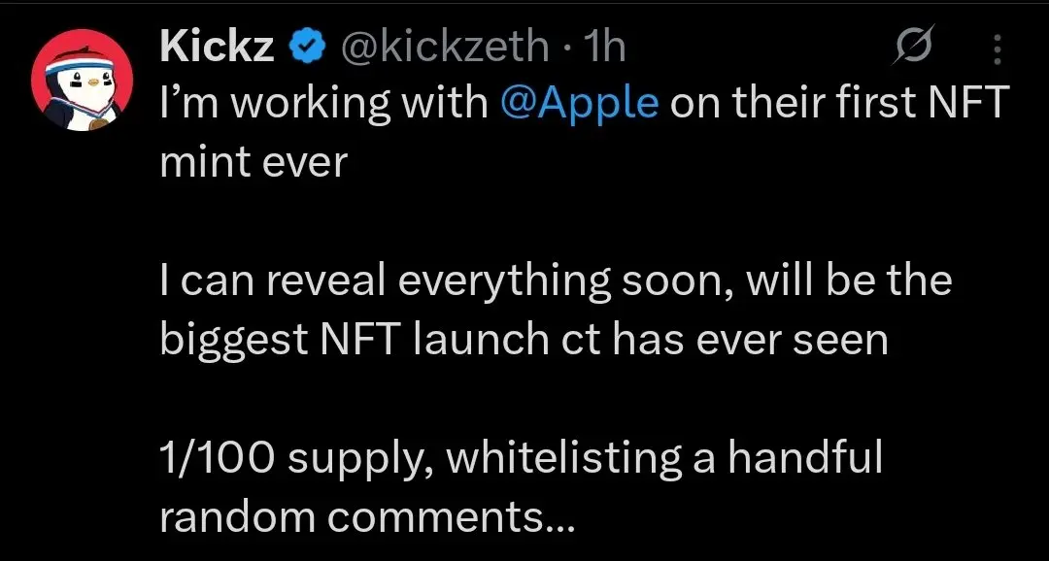1049x561 pixels.
Task: Click the trailing ellipsis after "comments"
Action: coord(559,524)
